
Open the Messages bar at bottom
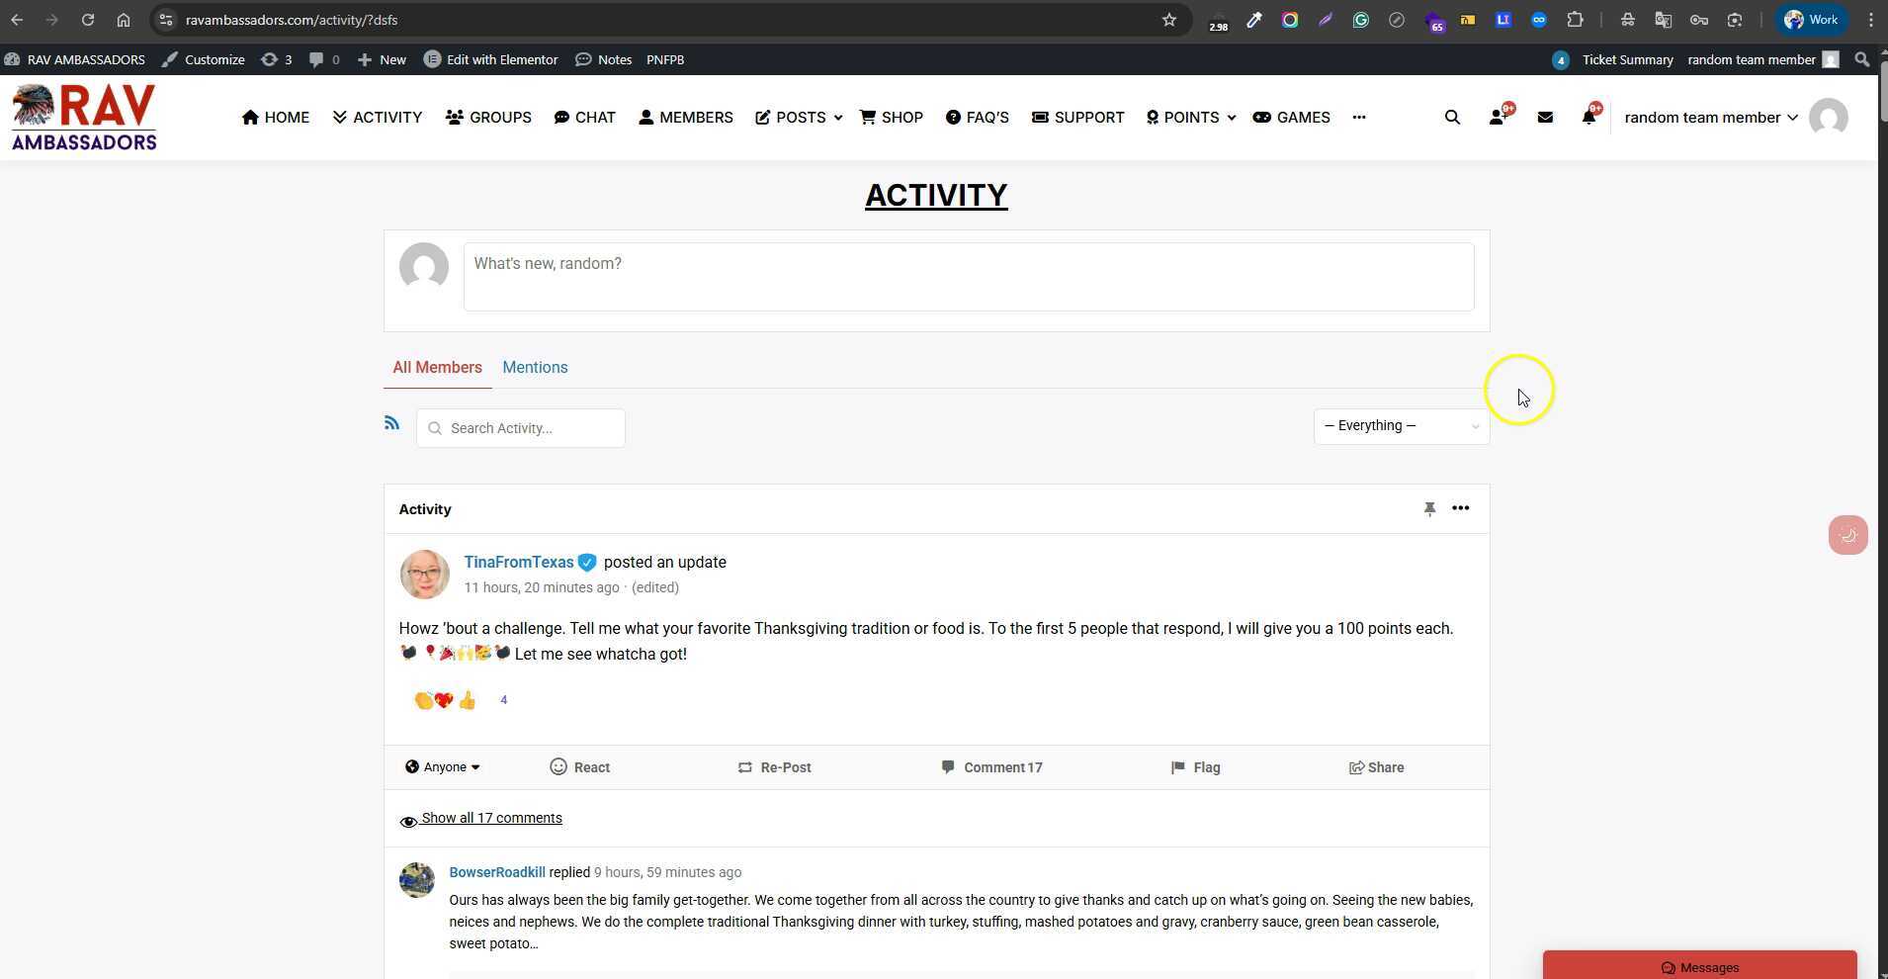[x=1700, y=965]
